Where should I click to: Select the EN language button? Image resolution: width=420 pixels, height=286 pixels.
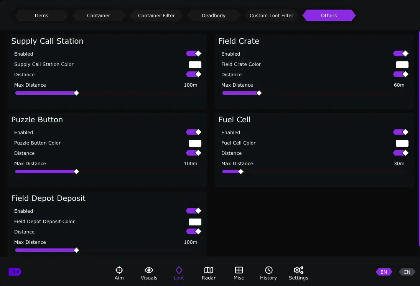point(384,272)
